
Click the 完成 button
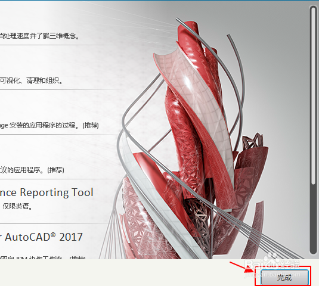click(x=284, y=278)
